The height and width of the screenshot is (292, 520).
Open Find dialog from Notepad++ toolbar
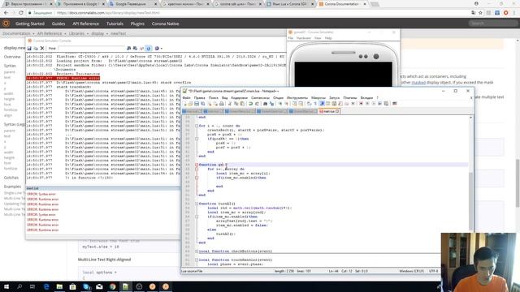(266, 104)
